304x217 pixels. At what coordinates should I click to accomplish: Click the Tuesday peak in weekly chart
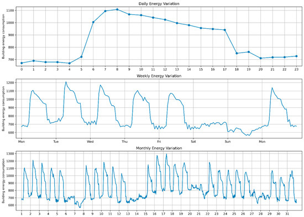point(66,82)
